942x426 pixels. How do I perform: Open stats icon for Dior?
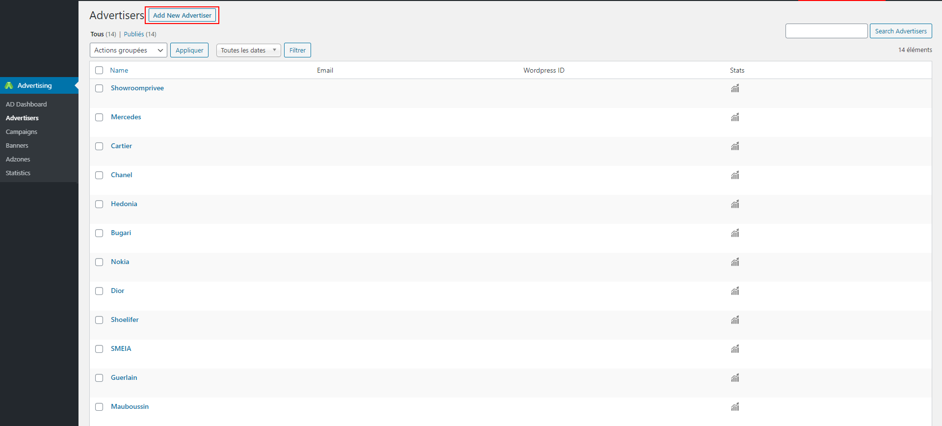[735, 291]
